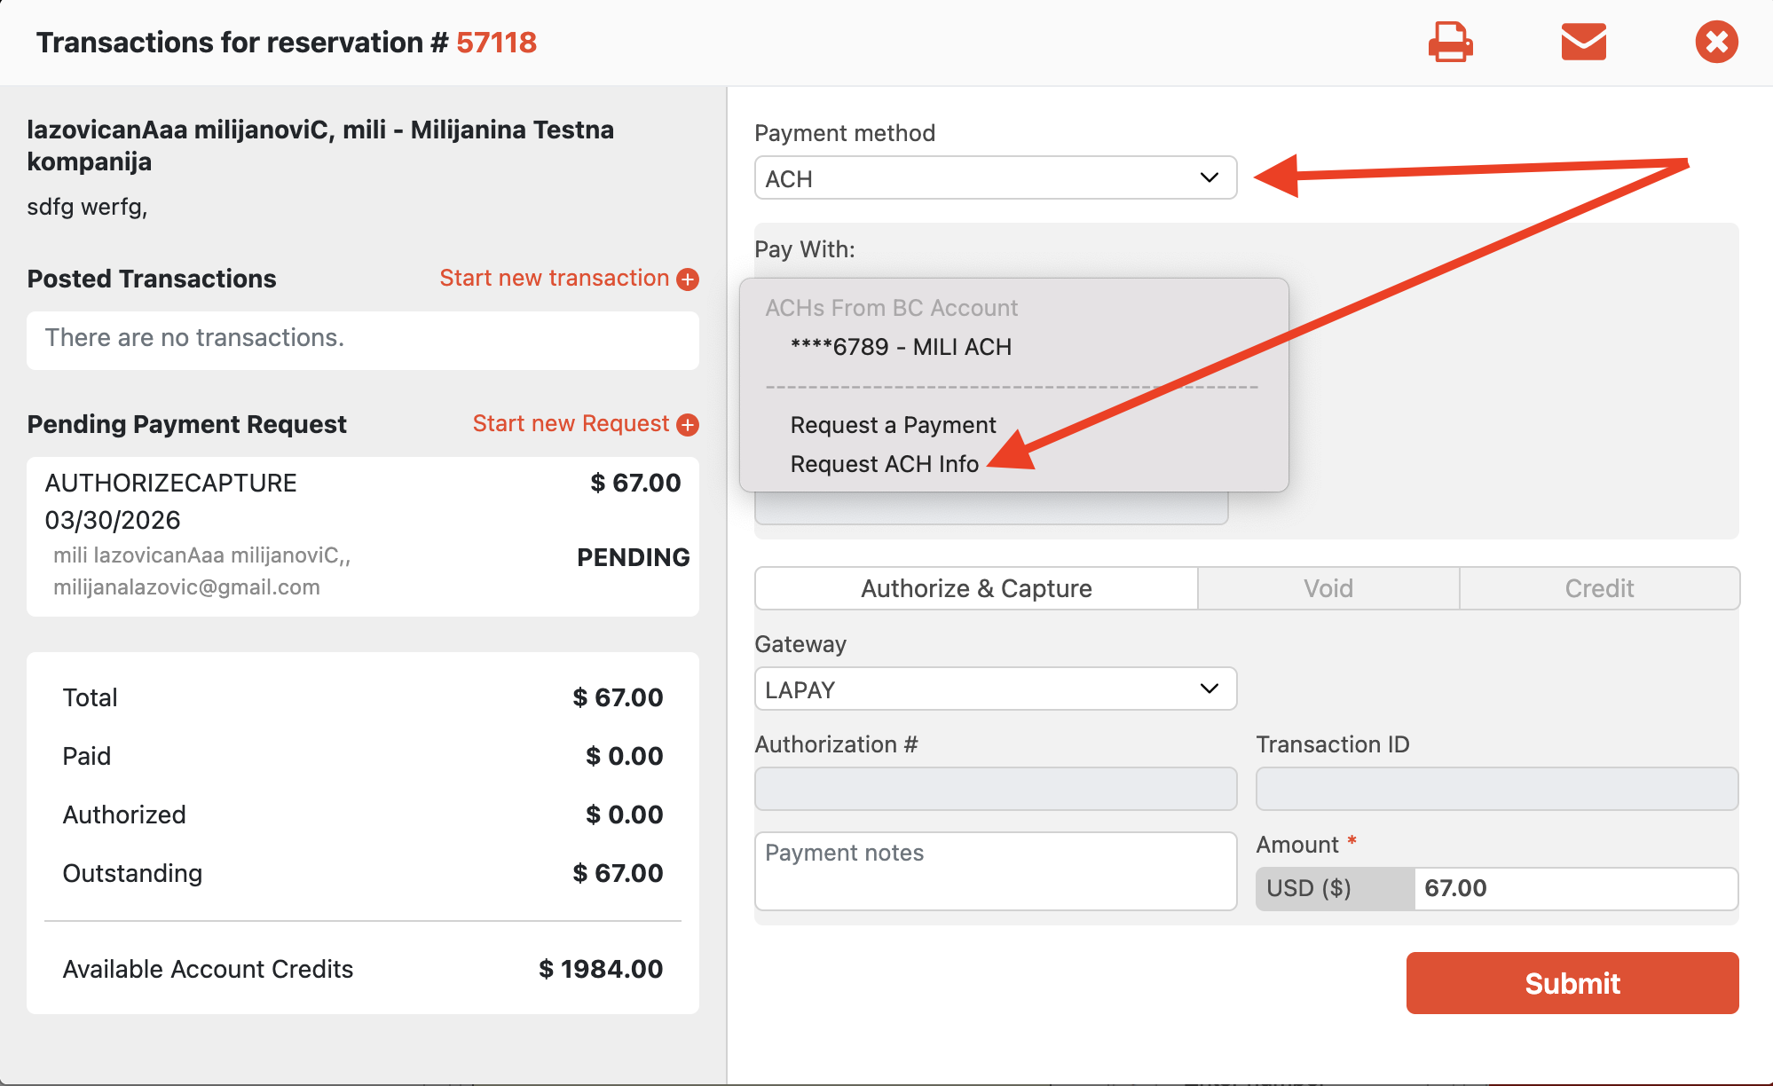
Task: Close the transactions dialog with X icon
Action: 1716,42
